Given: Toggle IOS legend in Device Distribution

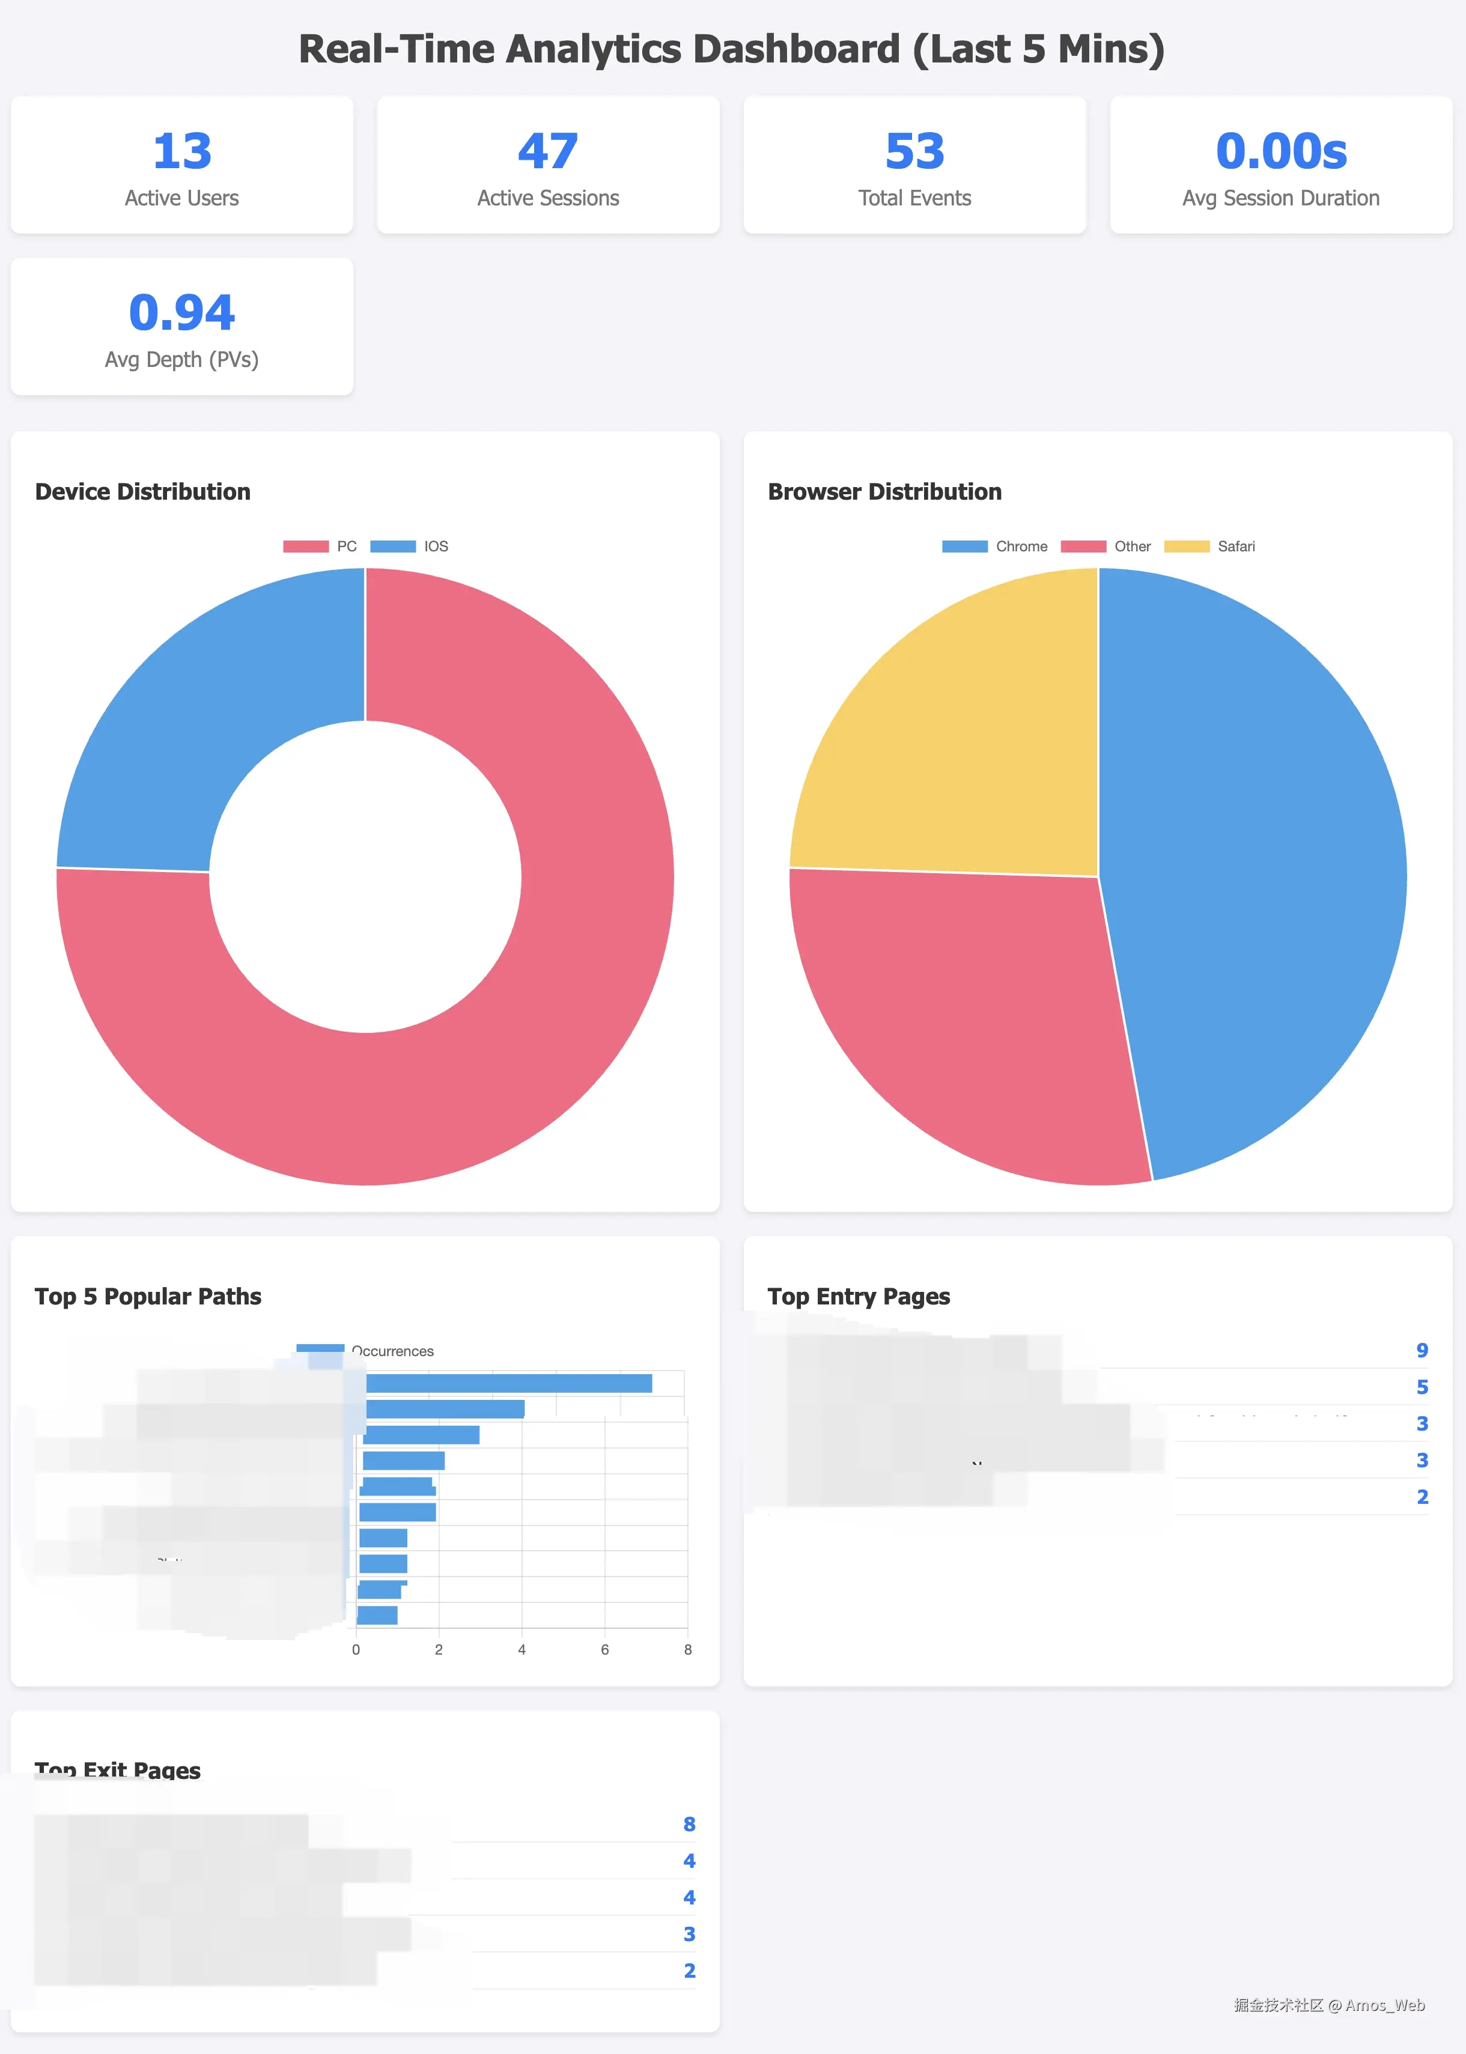Looking at the screenshot, I should coord(435,546).
